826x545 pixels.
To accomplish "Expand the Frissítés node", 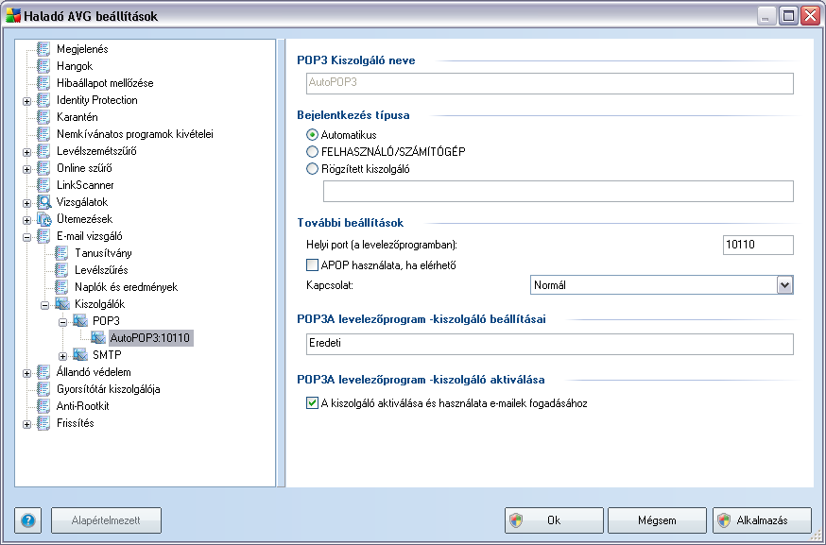I will (26, 424).
